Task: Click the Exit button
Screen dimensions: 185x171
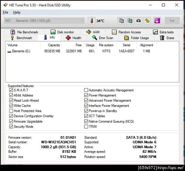Action: click(172, 21)
